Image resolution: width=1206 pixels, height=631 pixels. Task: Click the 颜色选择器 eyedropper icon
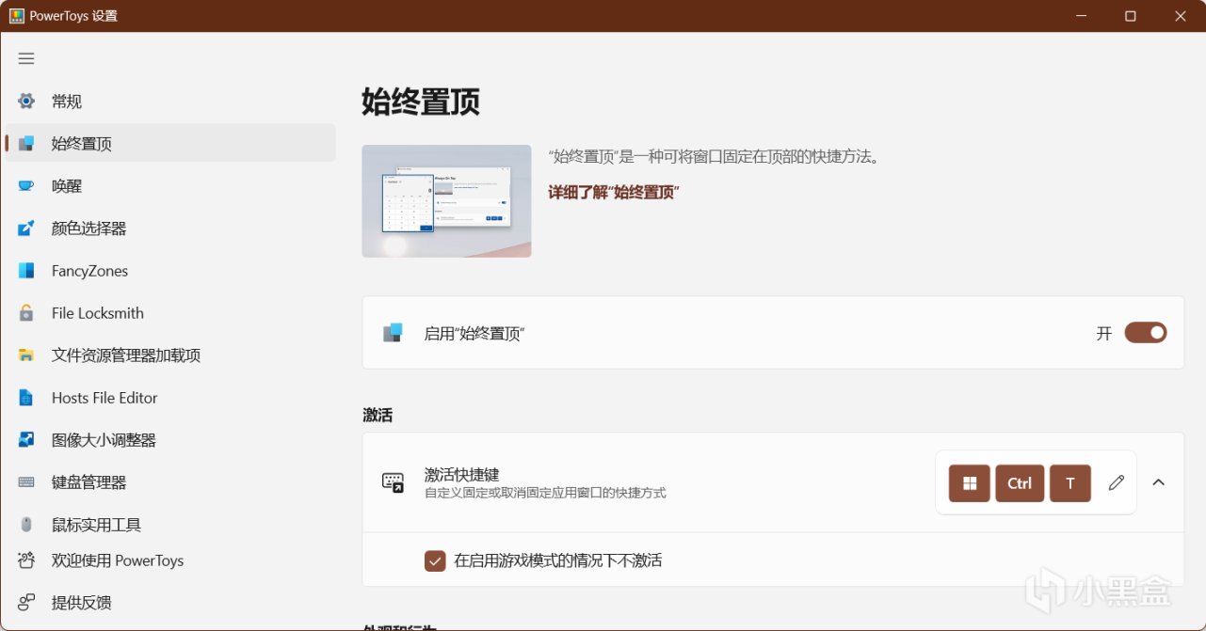click(26, 229)
